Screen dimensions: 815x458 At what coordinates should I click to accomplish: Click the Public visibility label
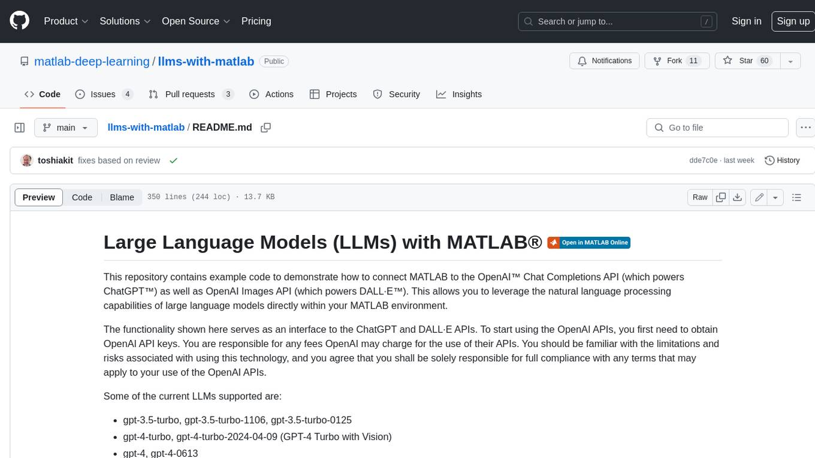tap(274, 61)
